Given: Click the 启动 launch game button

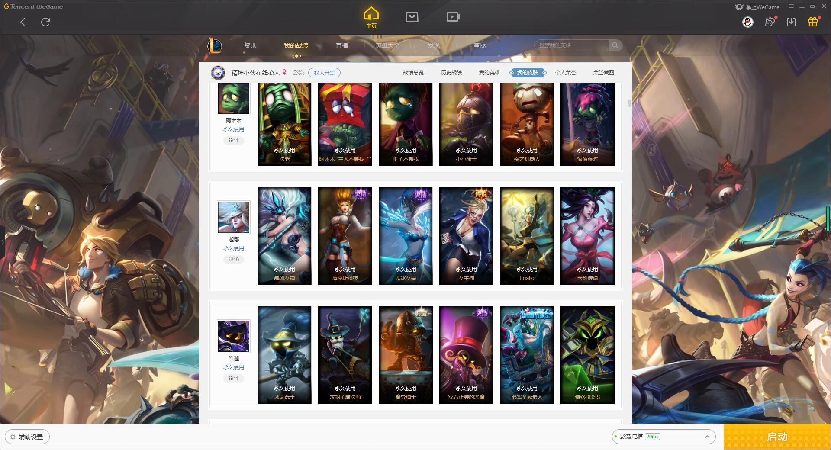Looking at the screenshot, I should tap(777, 437).
